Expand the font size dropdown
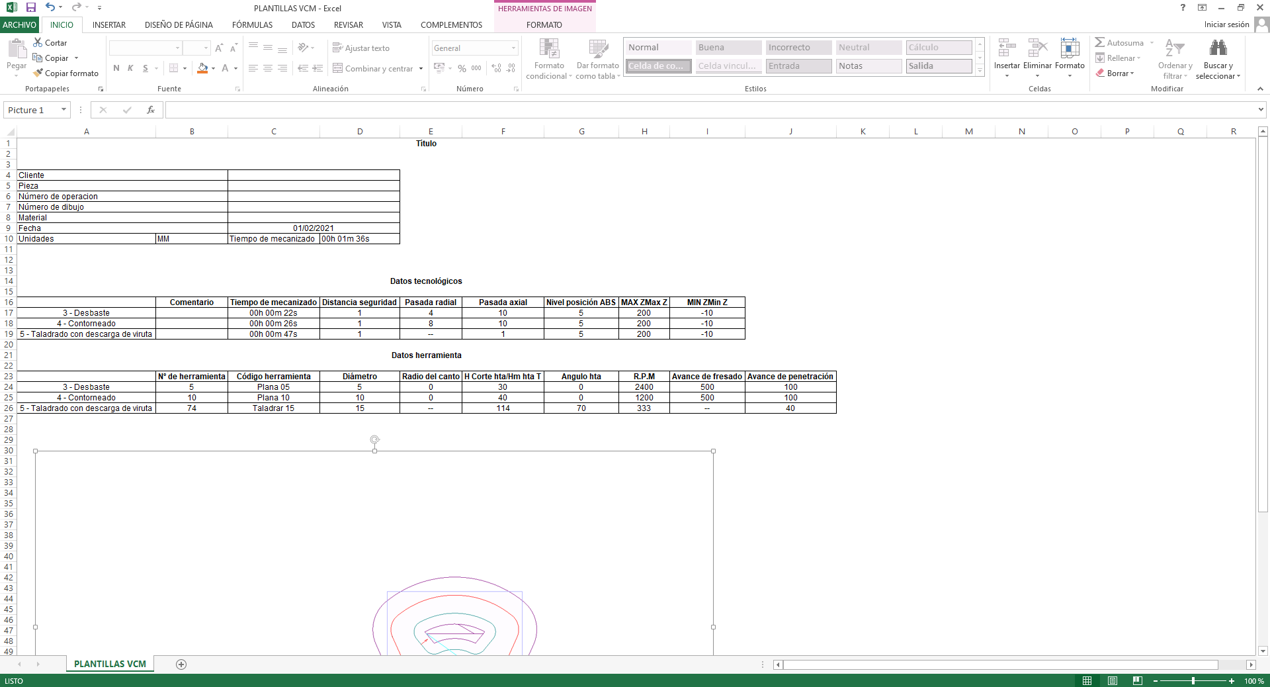Image resolution: width=1270 pixels, height=687 pixels. (x=206, y=48)
